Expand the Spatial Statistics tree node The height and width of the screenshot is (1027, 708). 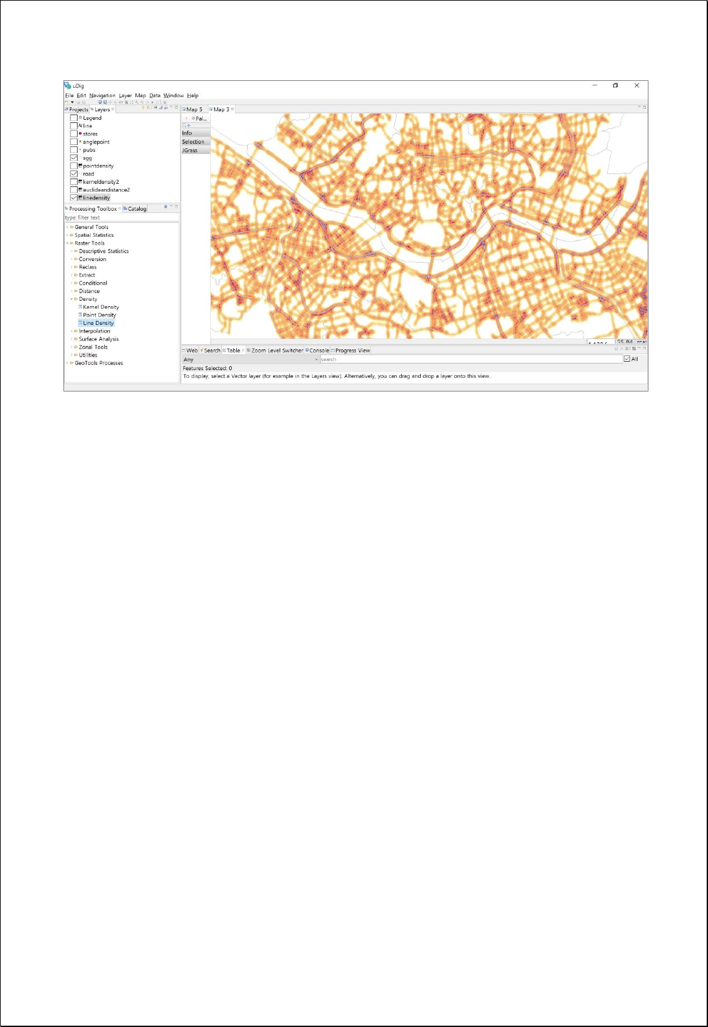pos(67,235)
